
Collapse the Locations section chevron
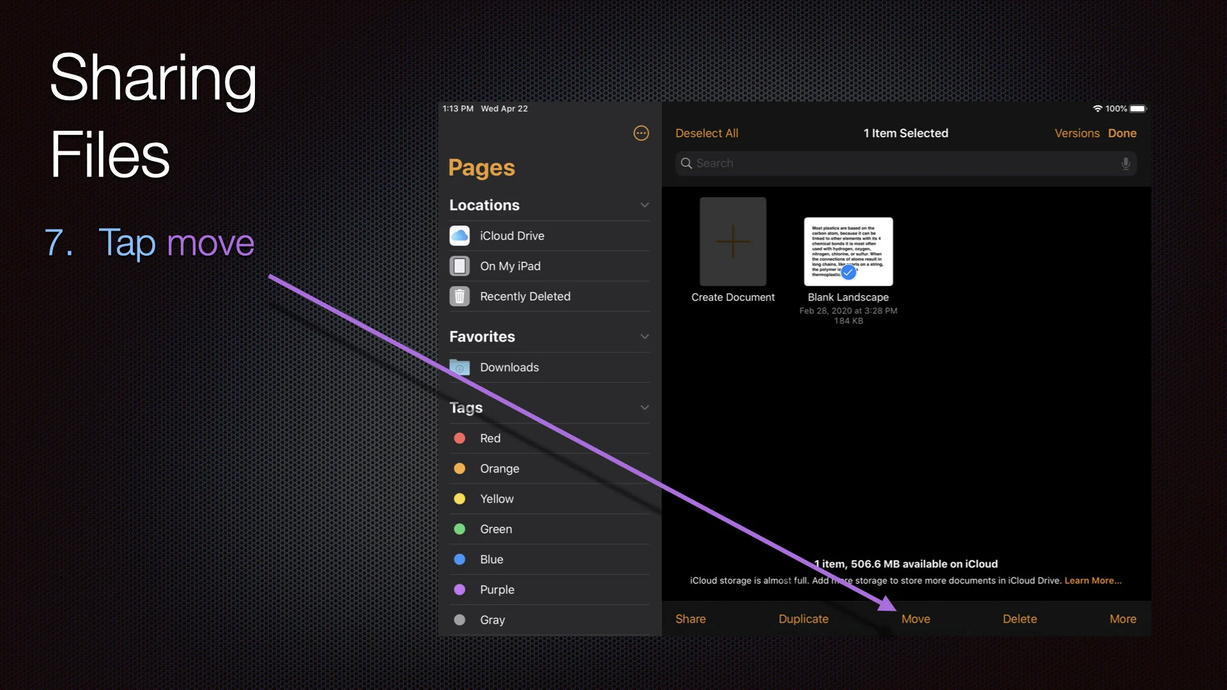(644, 205)
